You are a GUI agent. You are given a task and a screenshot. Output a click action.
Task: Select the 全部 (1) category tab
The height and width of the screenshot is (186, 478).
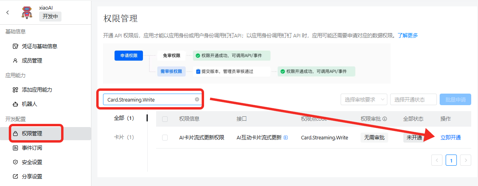click(x=124, y=118)
